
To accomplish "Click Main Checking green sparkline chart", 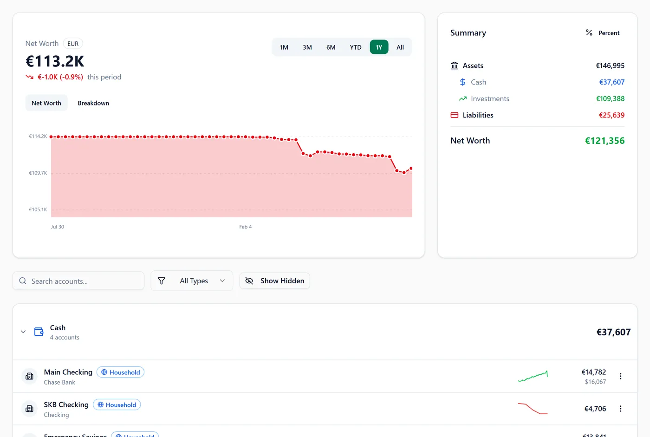I will point(533,376).
